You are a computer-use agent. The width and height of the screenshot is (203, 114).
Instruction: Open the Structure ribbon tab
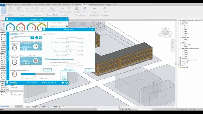pos(18,5)
